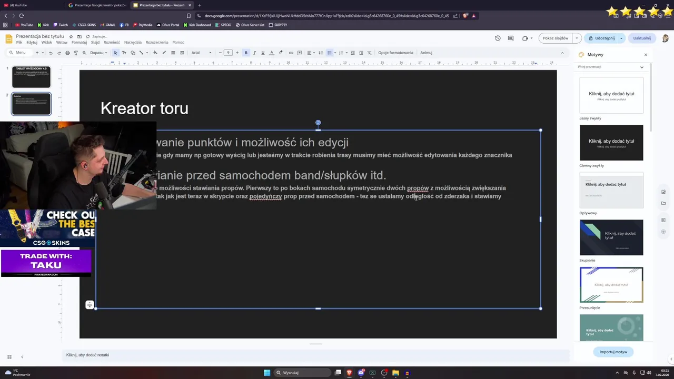Screen dimensions: 674x379
Task: Open Windows Start button on taskbar
Action: 267,373
